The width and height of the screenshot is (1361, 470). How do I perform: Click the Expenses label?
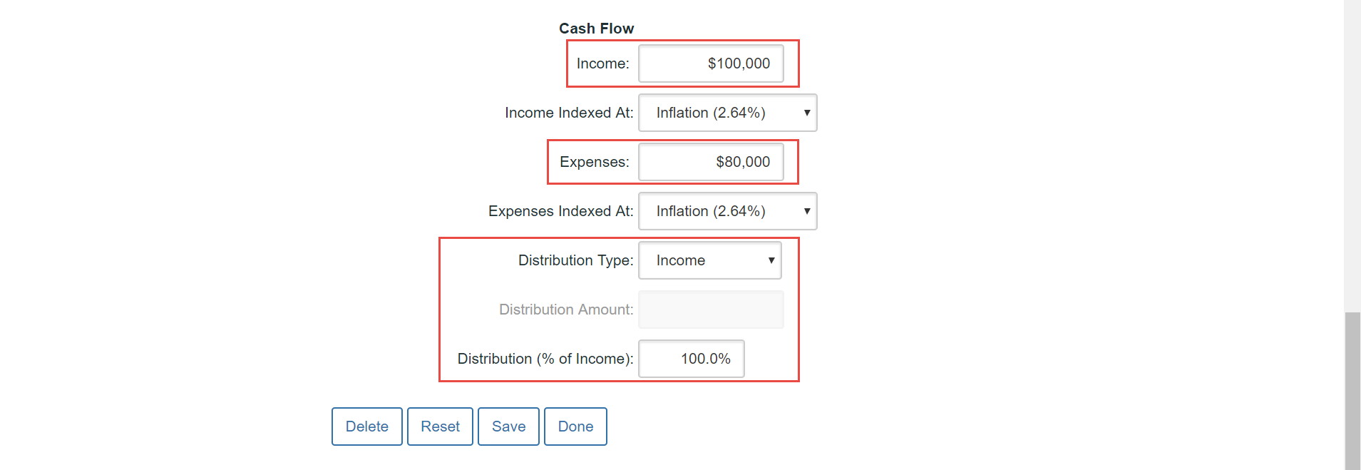pos(595,162)
